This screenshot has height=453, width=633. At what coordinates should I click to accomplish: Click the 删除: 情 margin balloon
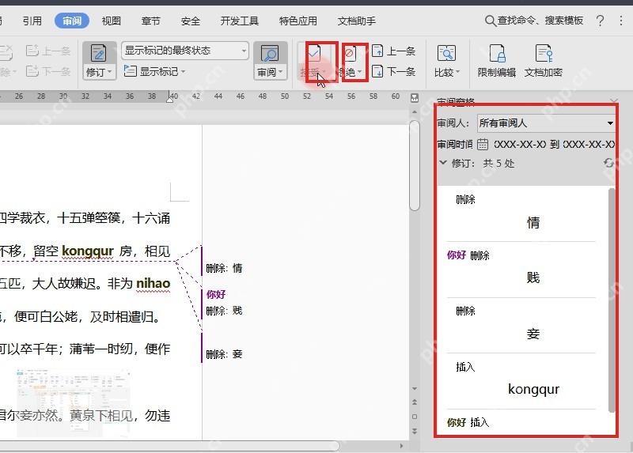224,268
